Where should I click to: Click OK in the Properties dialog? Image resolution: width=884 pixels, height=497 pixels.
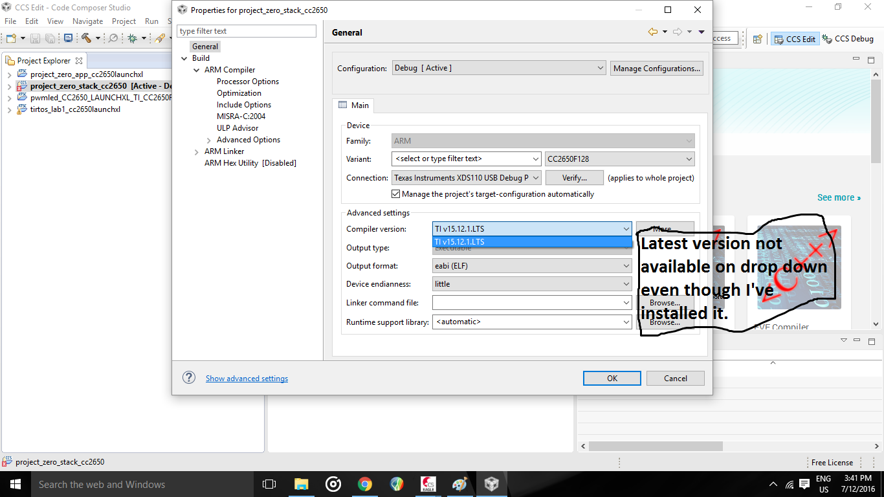612,379
